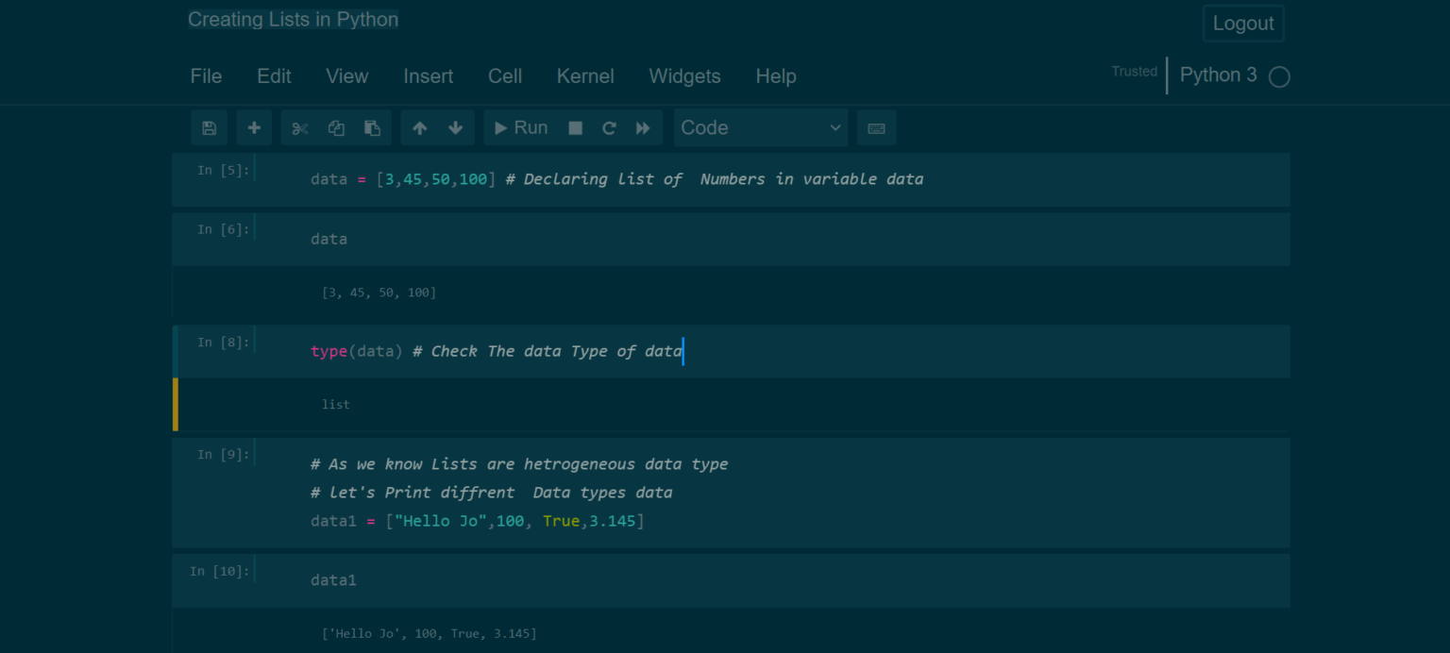The width and height of the screenshot is (1450, 653).
Task: Click the Python 3 kernel name
Action: 1219,75
